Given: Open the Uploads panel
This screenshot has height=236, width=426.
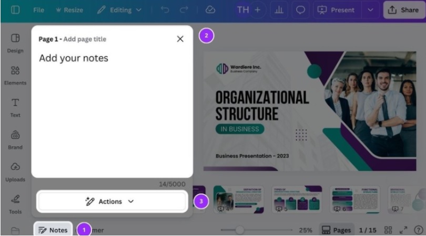Looking at the screenshot, I should 15,172.
